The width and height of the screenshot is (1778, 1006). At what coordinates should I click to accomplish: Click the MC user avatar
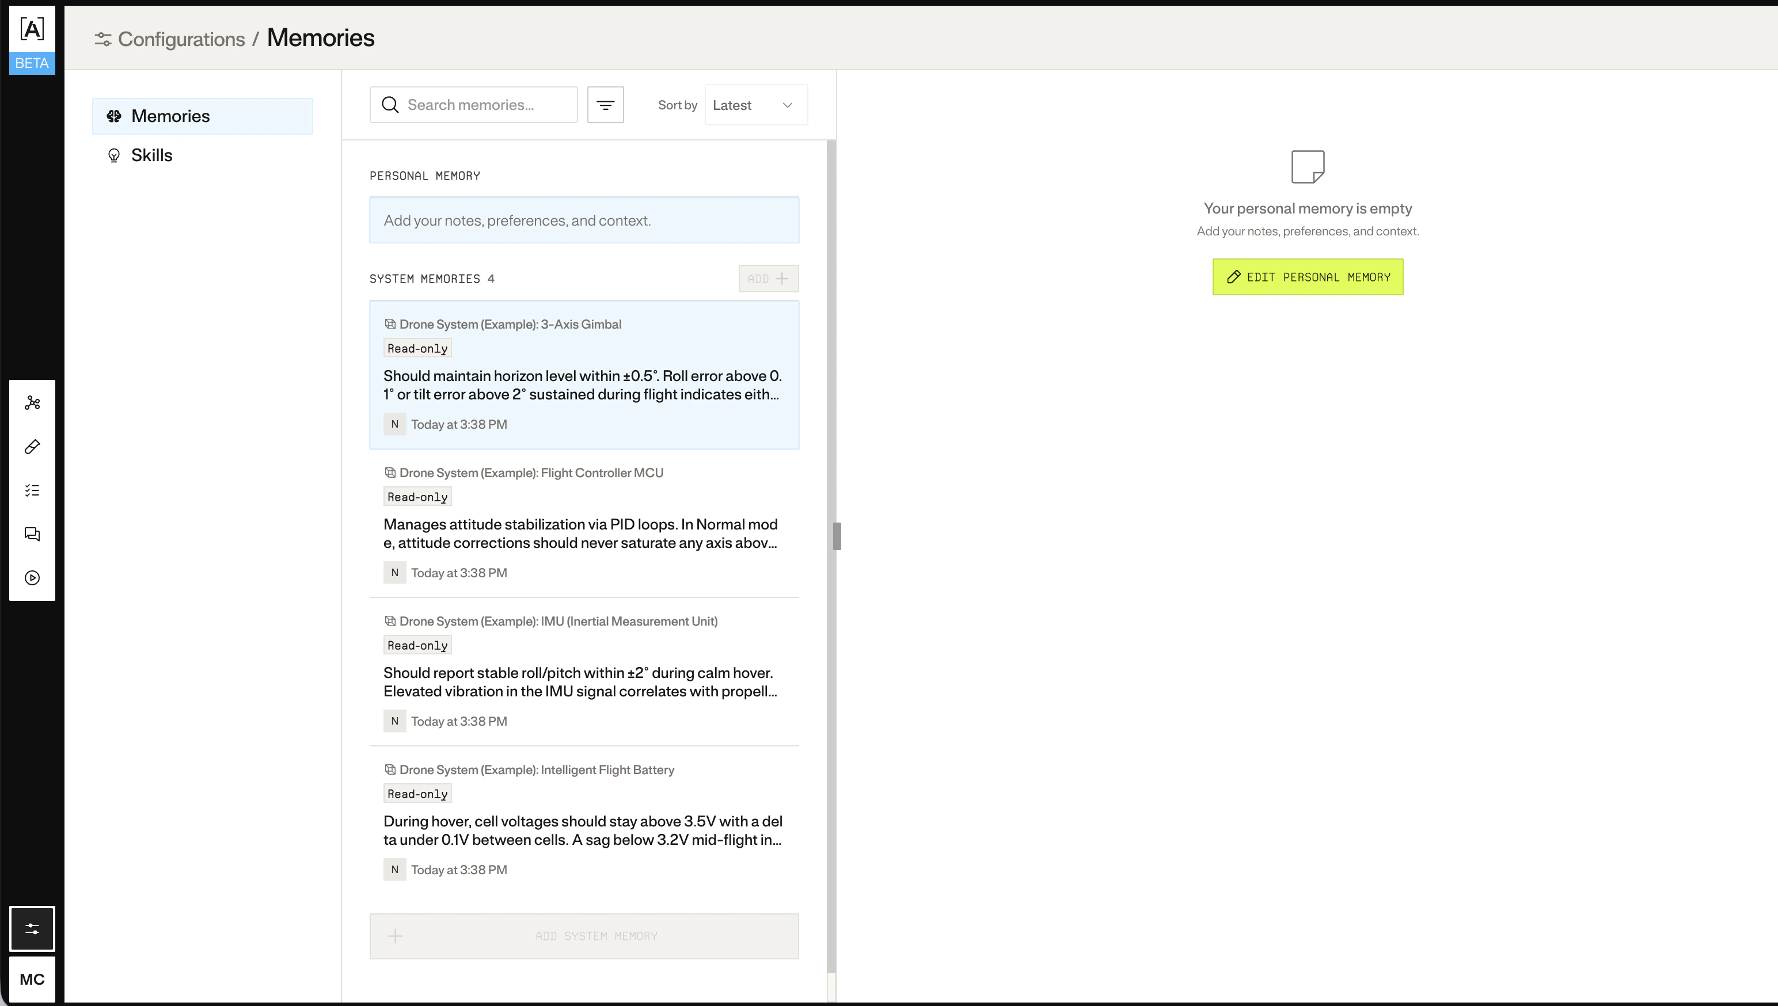[32, 979]
